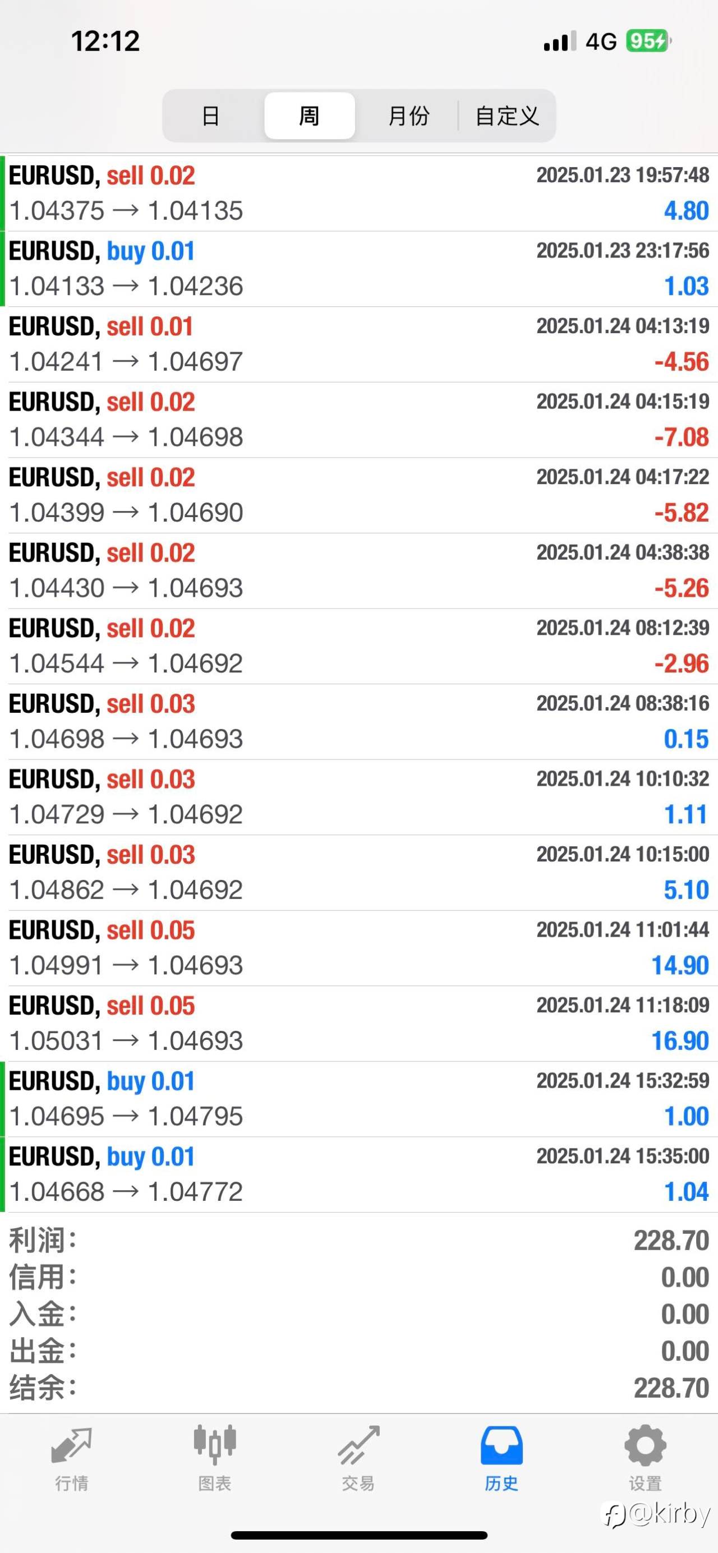Screen dimensions: 718x1553
Task: Open the sell 0.05 trade with 16.90 profit
Action: tap(358, 1024)
